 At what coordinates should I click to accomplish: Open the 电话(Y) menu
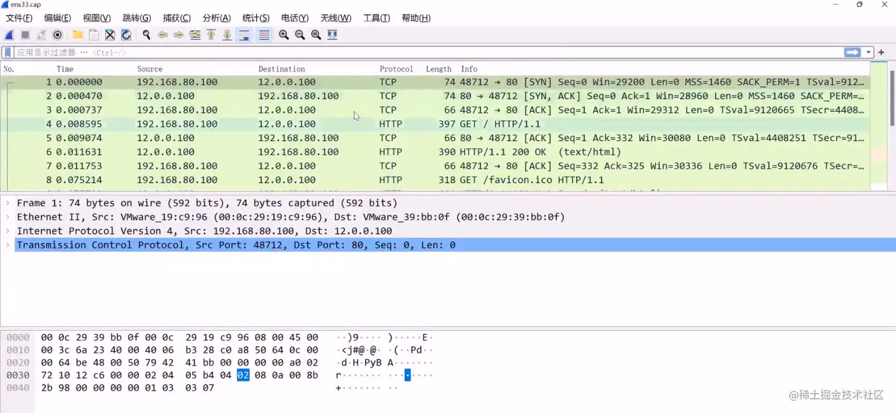point(295,18)
